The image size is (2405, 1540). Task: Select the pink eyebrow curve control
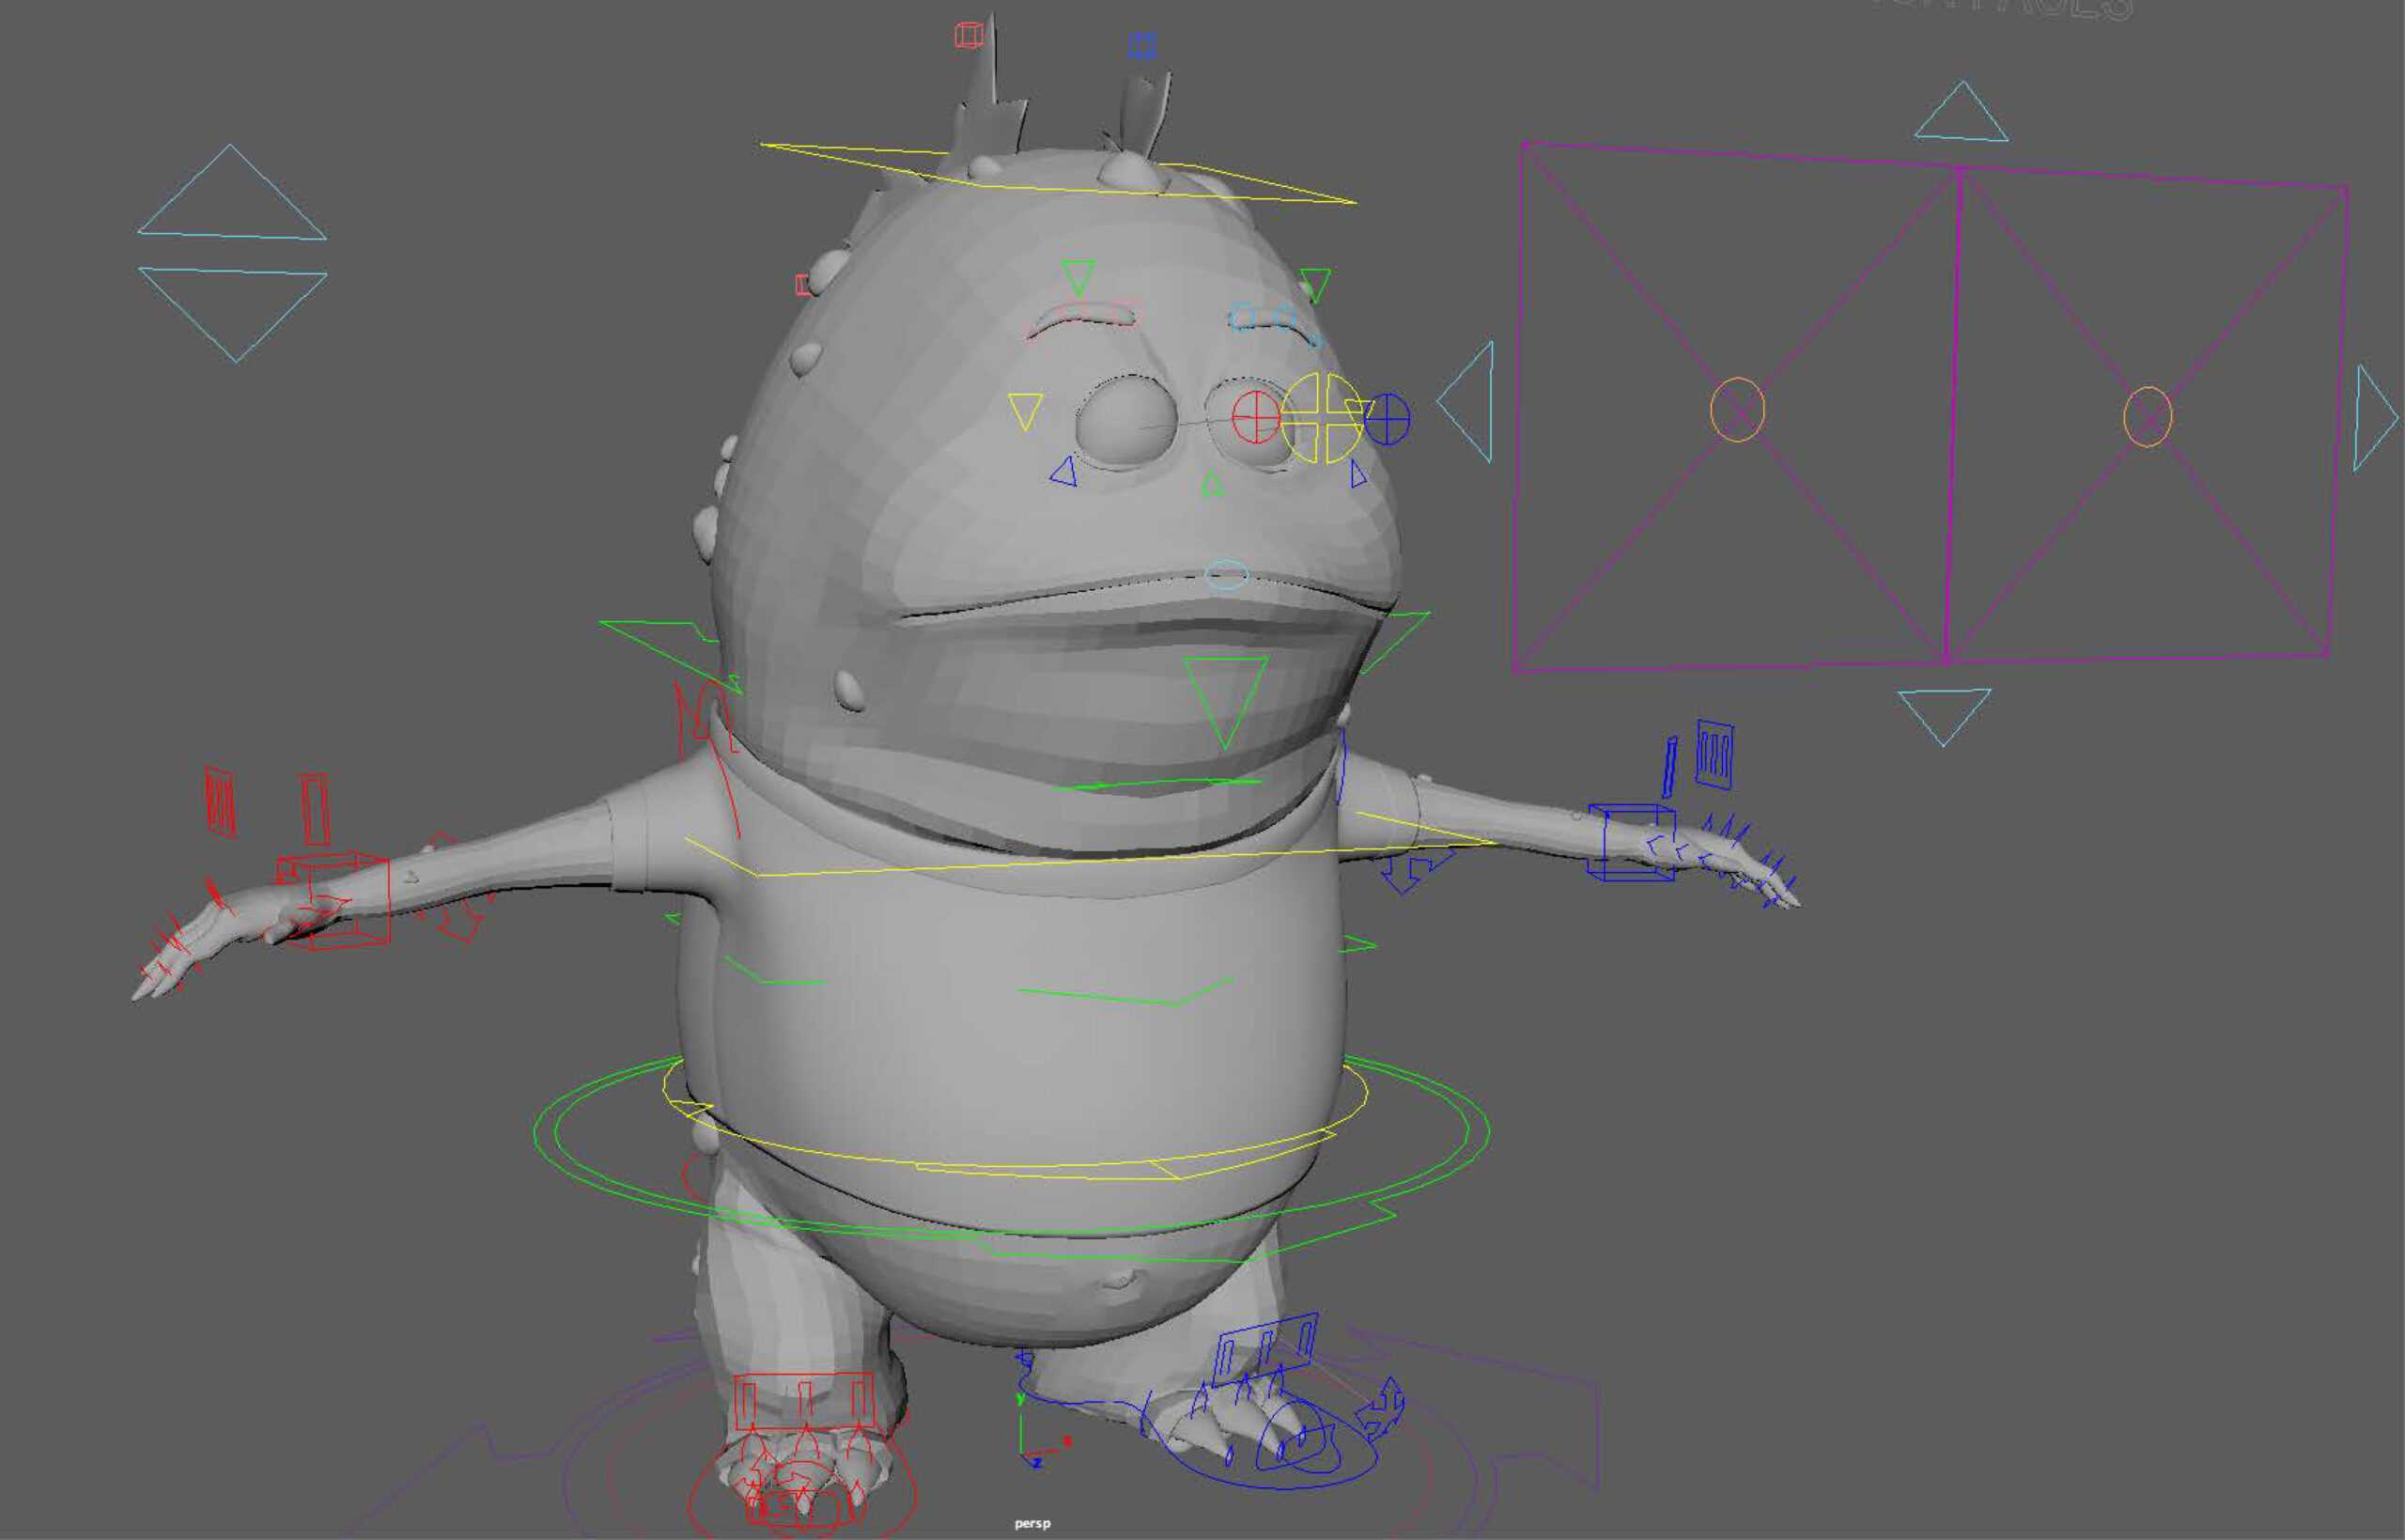(1082, 320)
